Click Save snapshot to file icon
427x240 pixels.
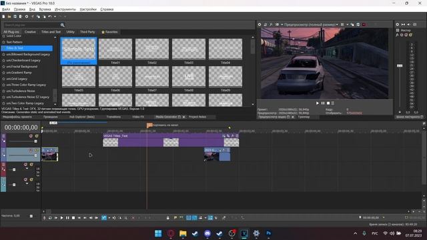tap(358, 25)
